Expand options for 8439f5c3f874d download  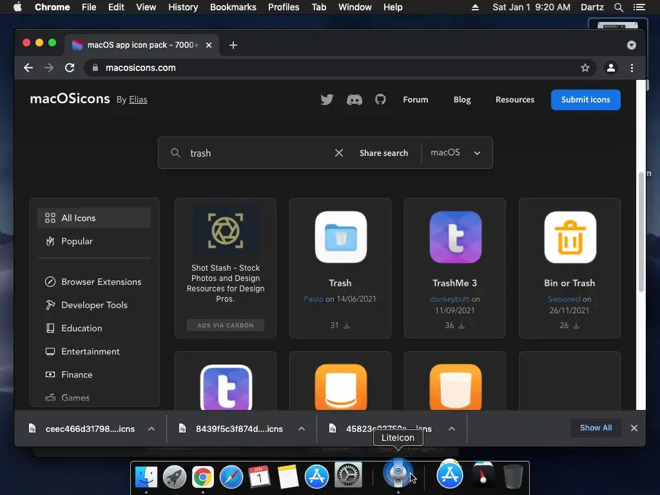(x=302, y=429)
